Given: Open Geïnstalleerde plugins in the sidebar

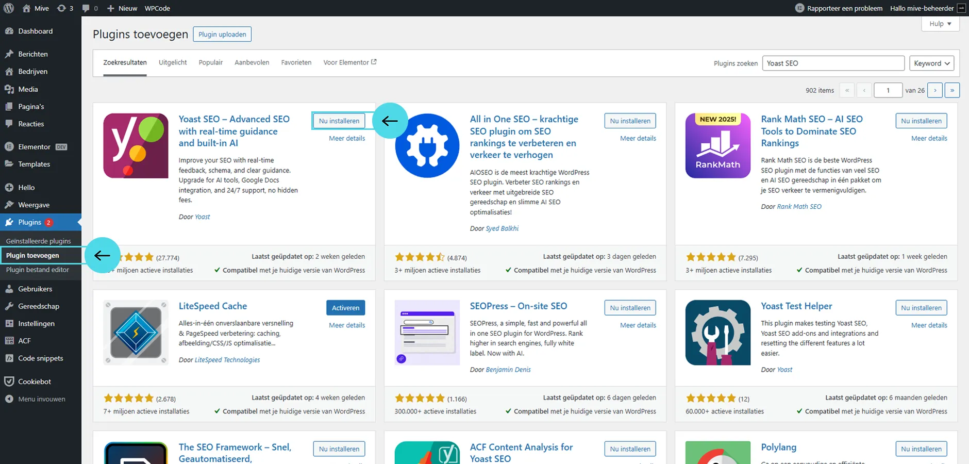Looking at the screenshot, I should tap(39, 241).
